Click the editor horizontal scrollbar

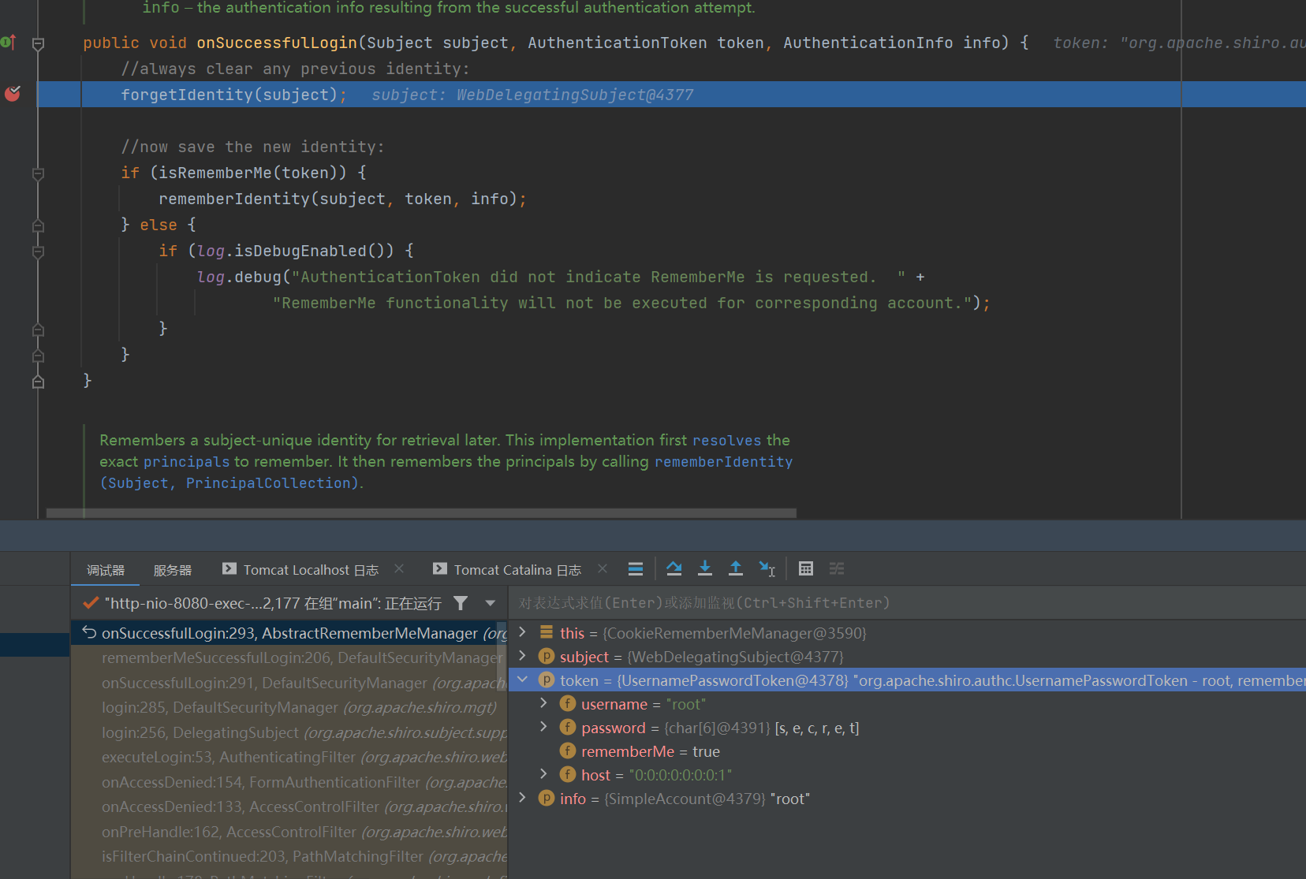tap(421, 512)
